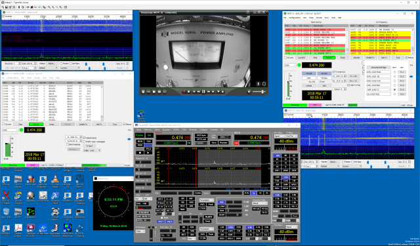Open the Setup menu in PowerSDR

coord(138,129)
